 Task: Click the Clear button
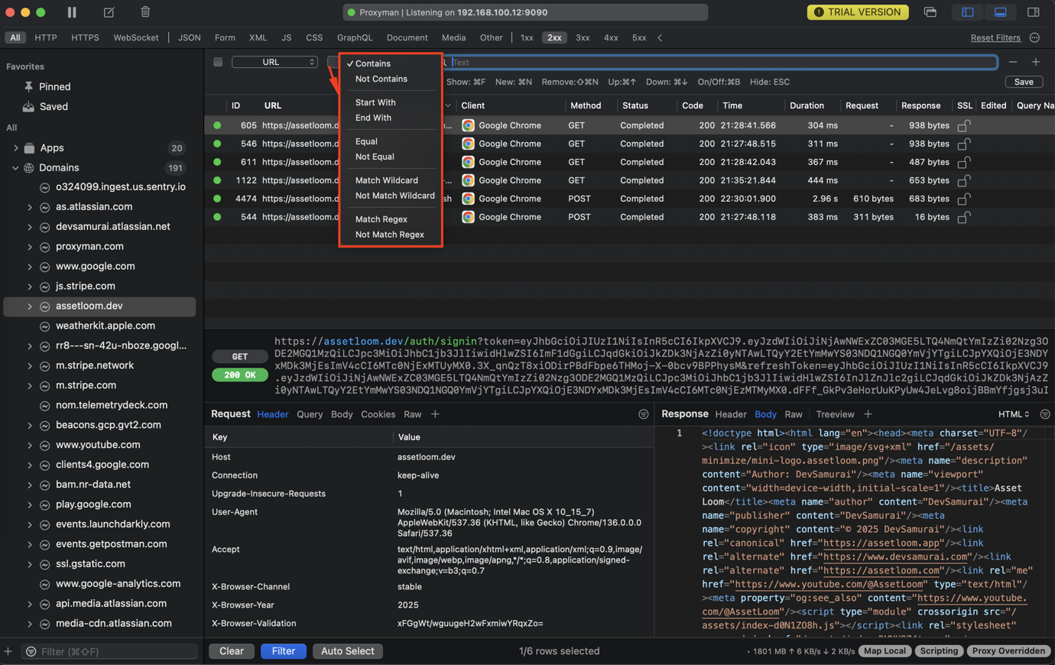click(x=232, y=651)
